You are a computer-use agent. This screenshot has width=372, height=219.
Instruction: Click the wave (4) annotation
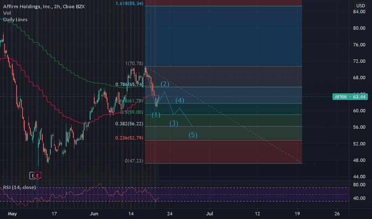(x=180, y=100)
